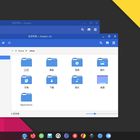The image size is (140, 140).
Task: Select the Applications folder
Action: click(x=26, y=99)
